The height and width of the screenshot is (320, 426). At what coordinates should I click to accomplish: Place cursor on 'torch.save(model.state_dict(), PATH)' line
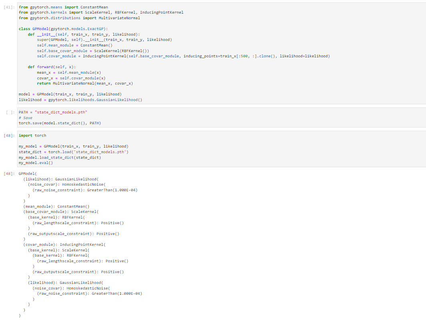point(60,123)
